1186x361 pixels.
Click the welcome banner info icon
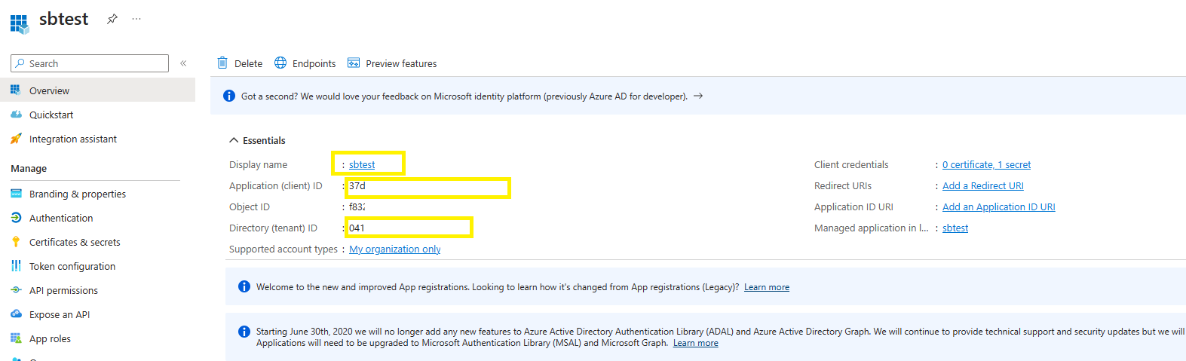[x=244, y=286]
